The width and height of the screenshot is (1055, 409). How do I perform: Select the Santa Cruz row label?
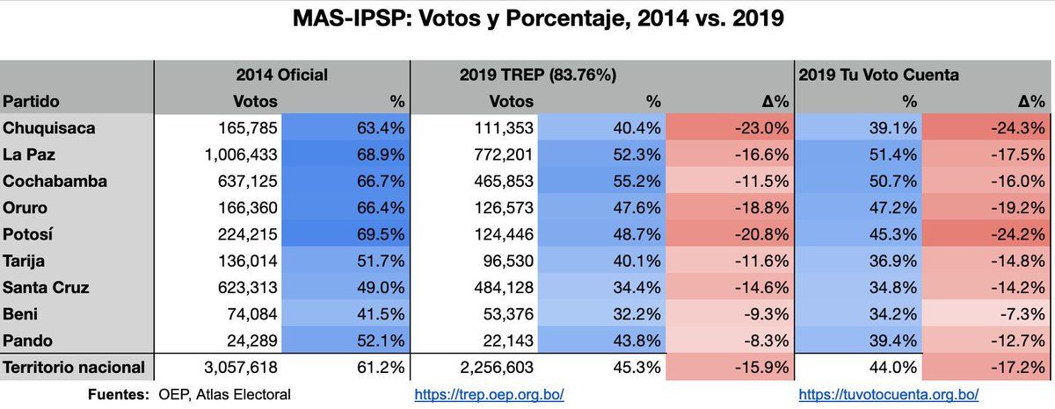[x=45, y=287]
